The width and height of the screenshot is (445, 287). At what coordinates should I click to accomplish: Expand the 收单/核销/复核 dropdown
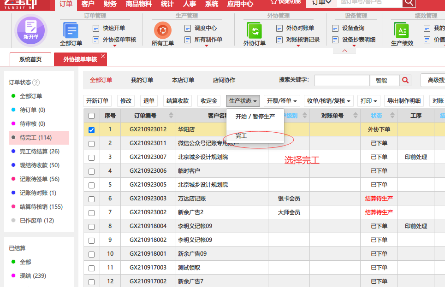[329, 101]
